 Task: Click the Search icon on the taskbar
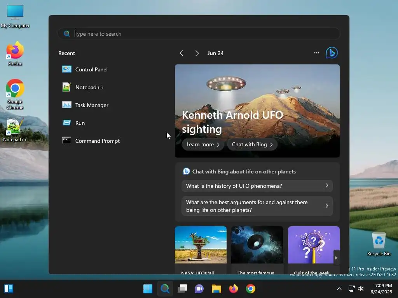(x=165, y=289)
